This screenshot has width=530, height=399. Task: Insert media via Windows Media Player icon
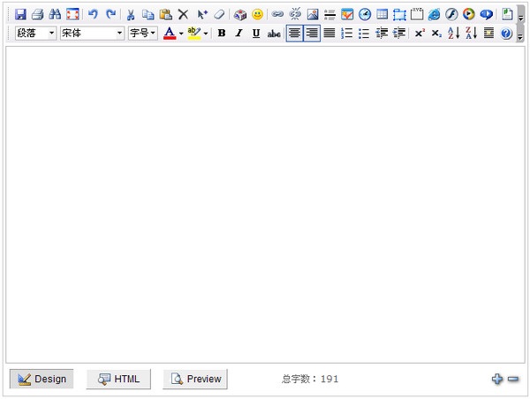[x=469, y=14]
